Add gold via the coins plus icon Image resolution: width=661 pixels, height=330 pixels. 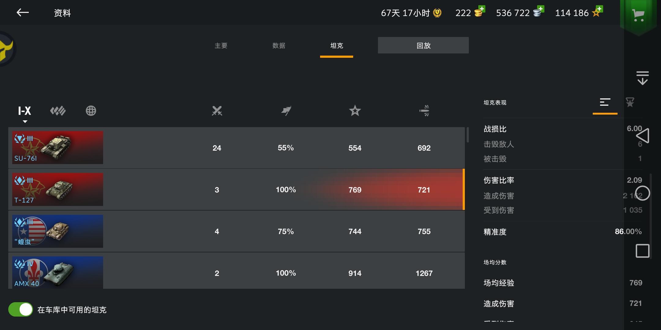pyautogui.click(x=480, y=11)
